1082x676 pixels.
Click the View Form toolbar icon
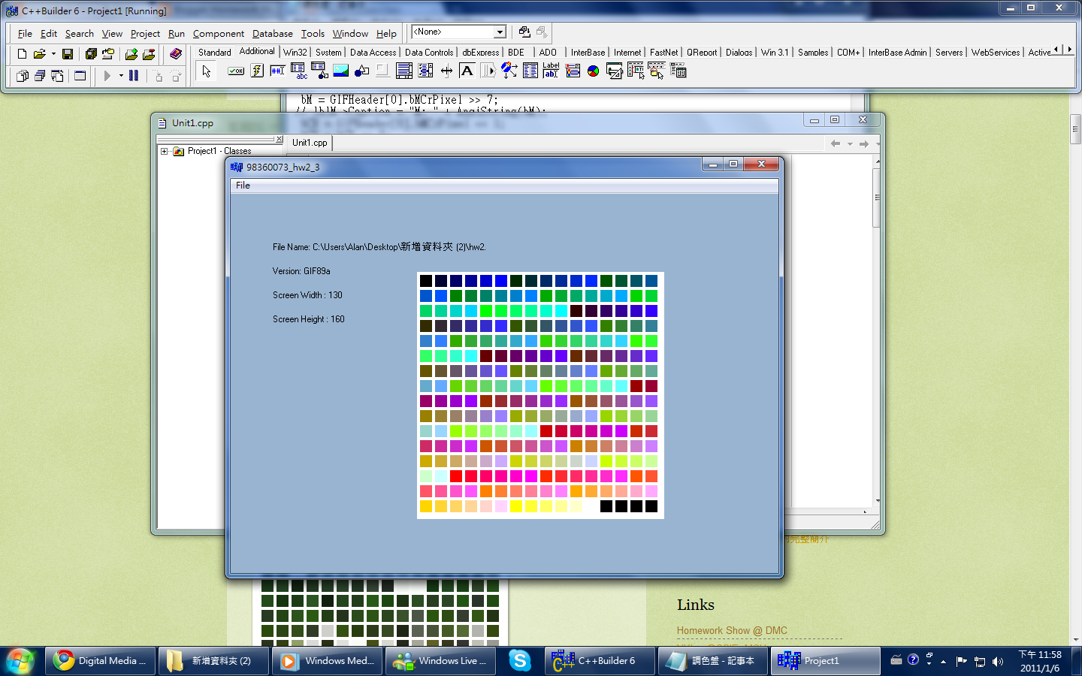click(x=39, y=76)
